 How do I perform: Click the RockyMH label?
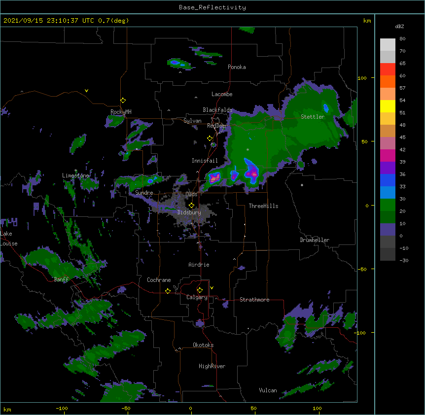(x=121, y=112)
